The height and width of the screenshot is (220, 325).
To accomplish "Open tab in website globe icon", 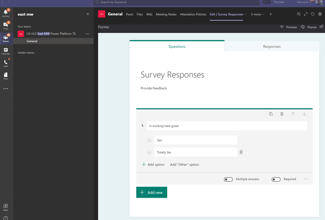I will [x=320, y=14].
